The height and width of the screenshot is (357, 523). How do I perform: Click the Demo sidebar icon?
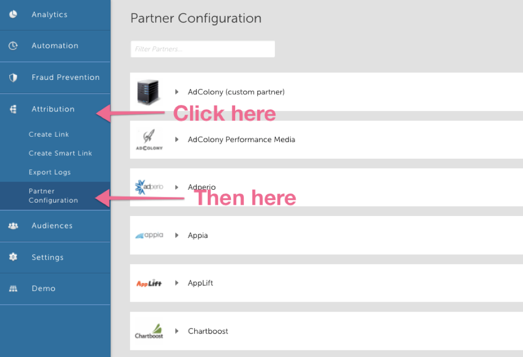click(13, 289)
